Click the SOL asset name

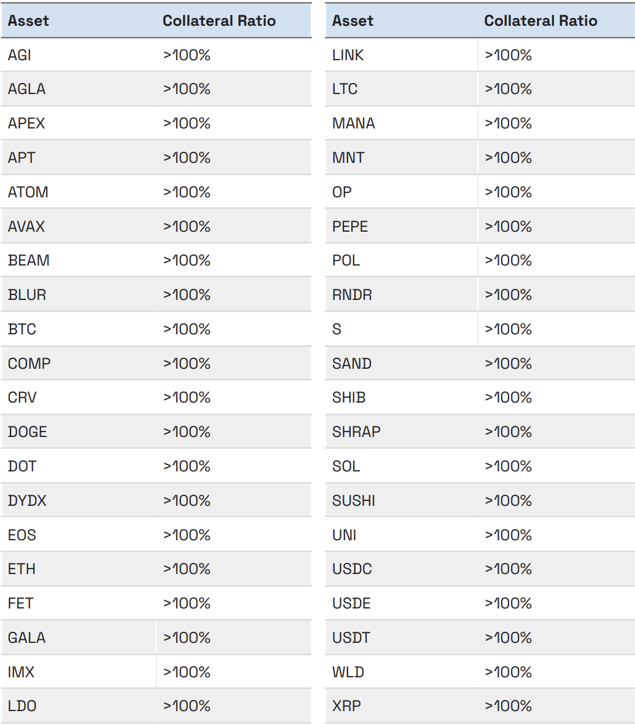click(x=346, y=466)
